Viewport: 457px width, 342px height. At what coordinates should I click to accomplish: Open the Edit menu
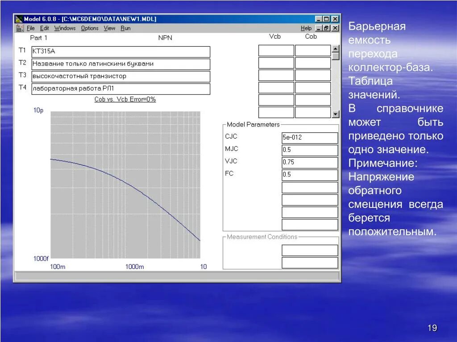44,28
